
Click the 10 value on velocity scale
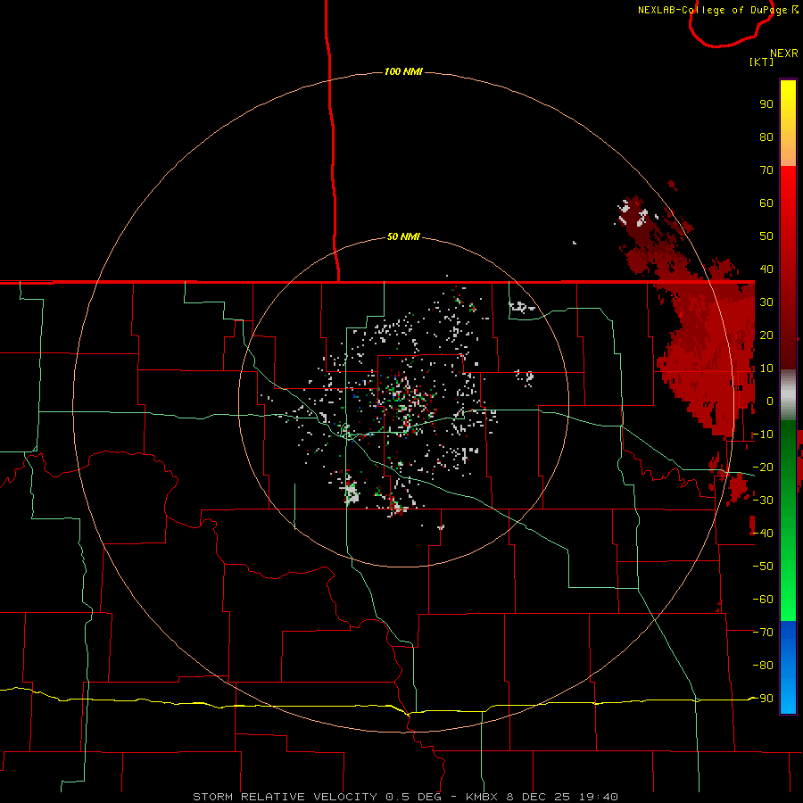click(x=766, y=368)
